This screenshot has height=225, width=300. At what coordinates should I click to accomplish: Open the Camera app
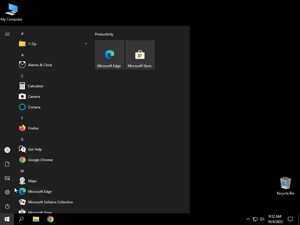[54, 96]
